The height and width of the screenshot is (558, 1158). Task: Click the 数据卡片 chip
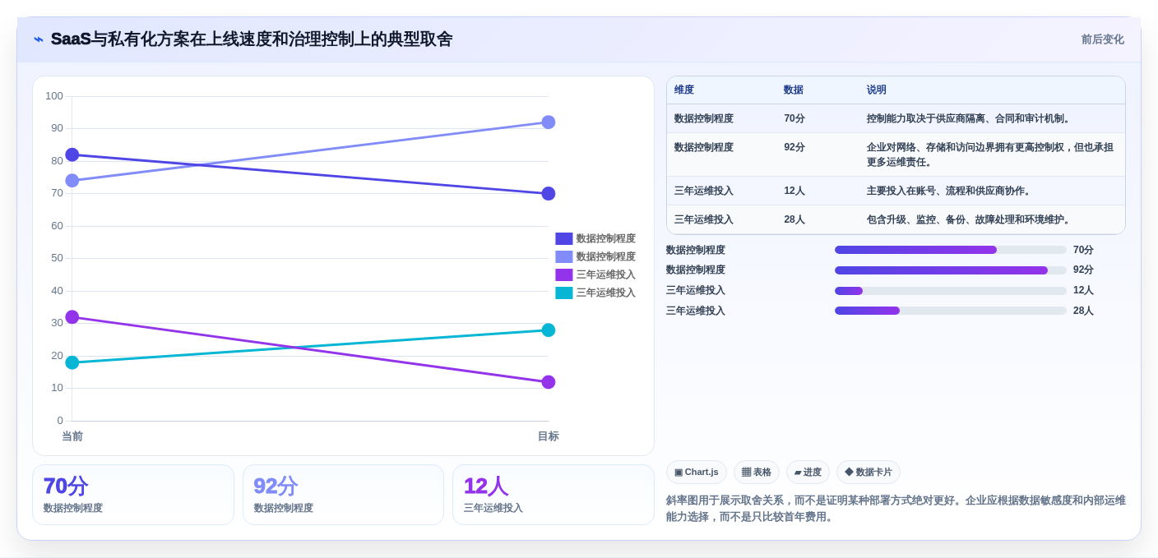(868, 473)
